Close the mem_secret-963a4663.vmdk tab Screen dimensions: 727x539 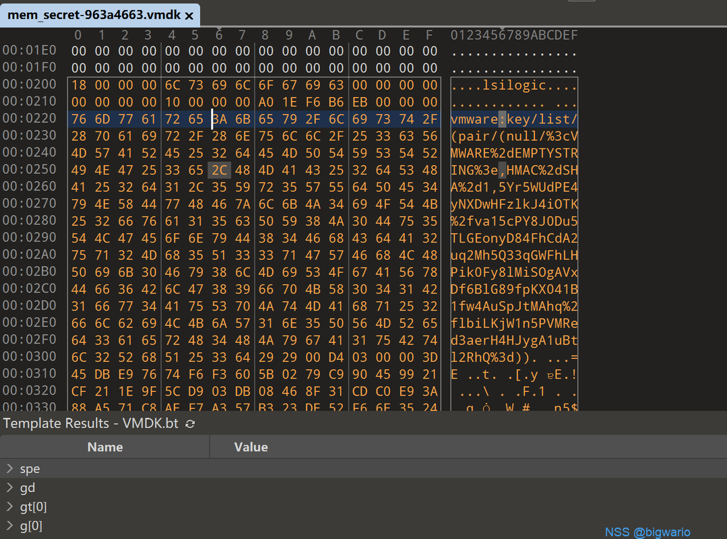[x=189, y=15]
